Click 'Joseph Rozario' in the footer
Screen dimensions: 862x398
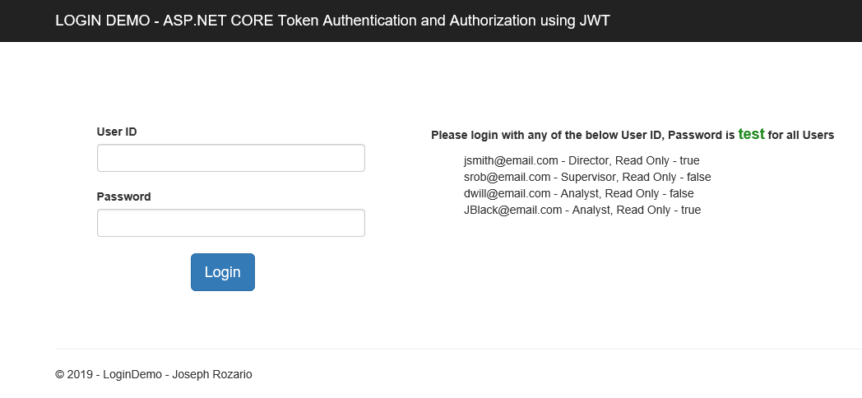click(212, 374)
